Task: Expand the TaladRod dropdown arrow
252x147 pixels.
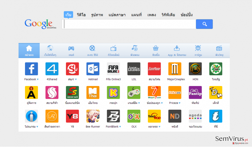Action: click(x=159, y=127)
